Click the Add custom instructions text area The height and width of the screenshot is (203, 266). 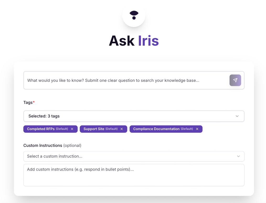(x=134, y=175)
